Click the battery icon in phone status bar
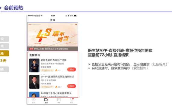Screen dimensions: 172x108 [75, 16]
